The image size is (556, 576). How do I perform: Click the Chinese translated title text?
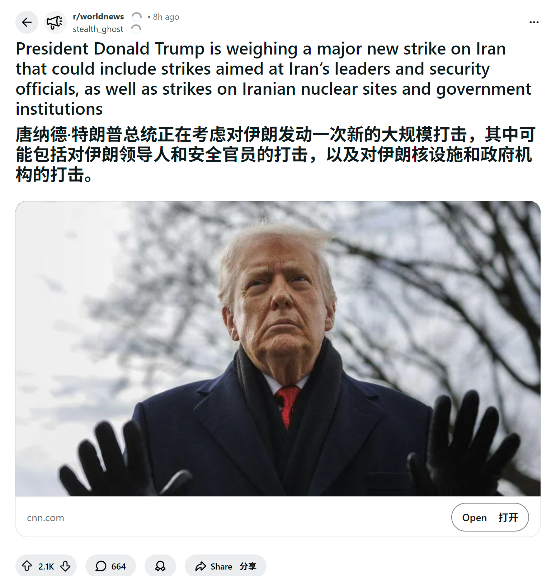[275, 154]
